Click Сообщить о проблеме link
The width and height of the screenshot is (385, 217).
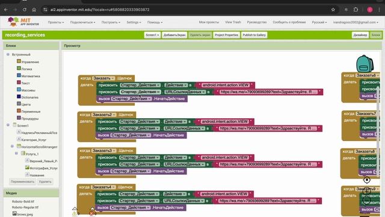point(289,22)
